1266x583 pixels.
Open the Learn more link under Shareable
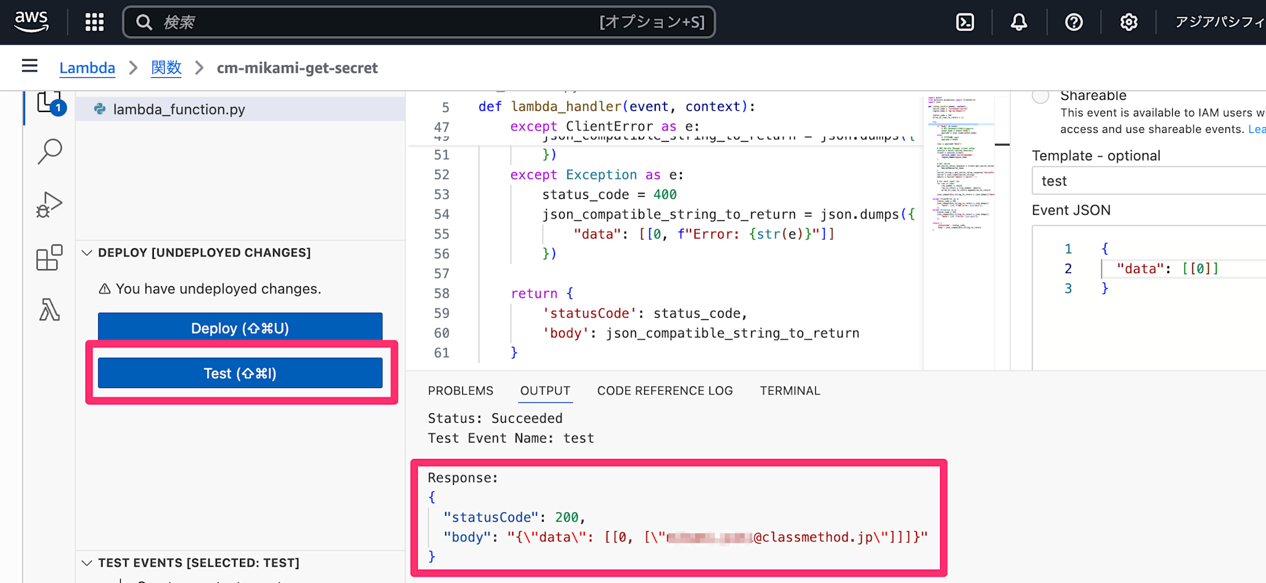pyautogui.click(x=1257, y=129)
